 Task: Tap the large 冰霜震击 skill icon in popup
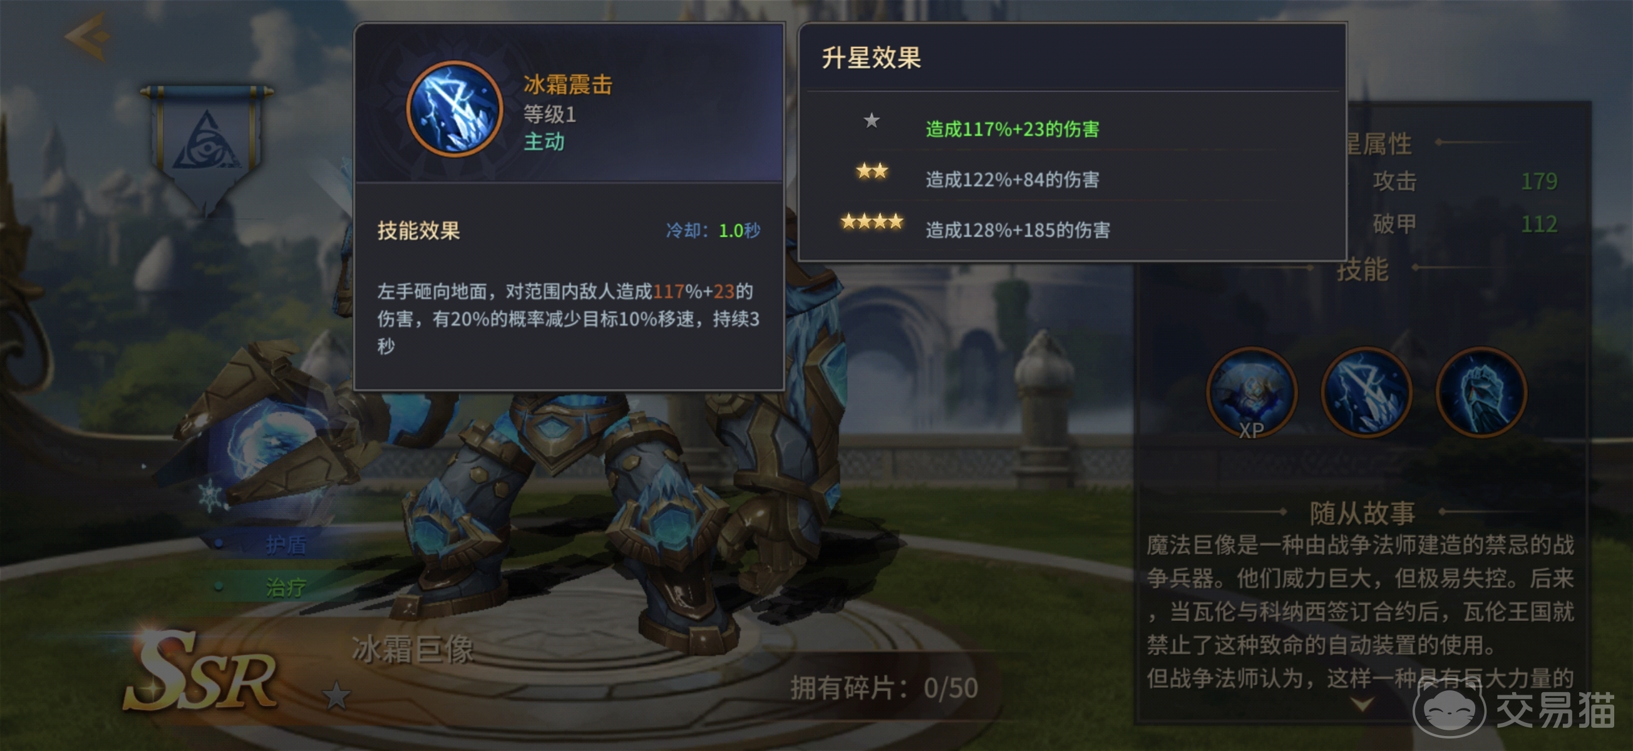point(455,109)
